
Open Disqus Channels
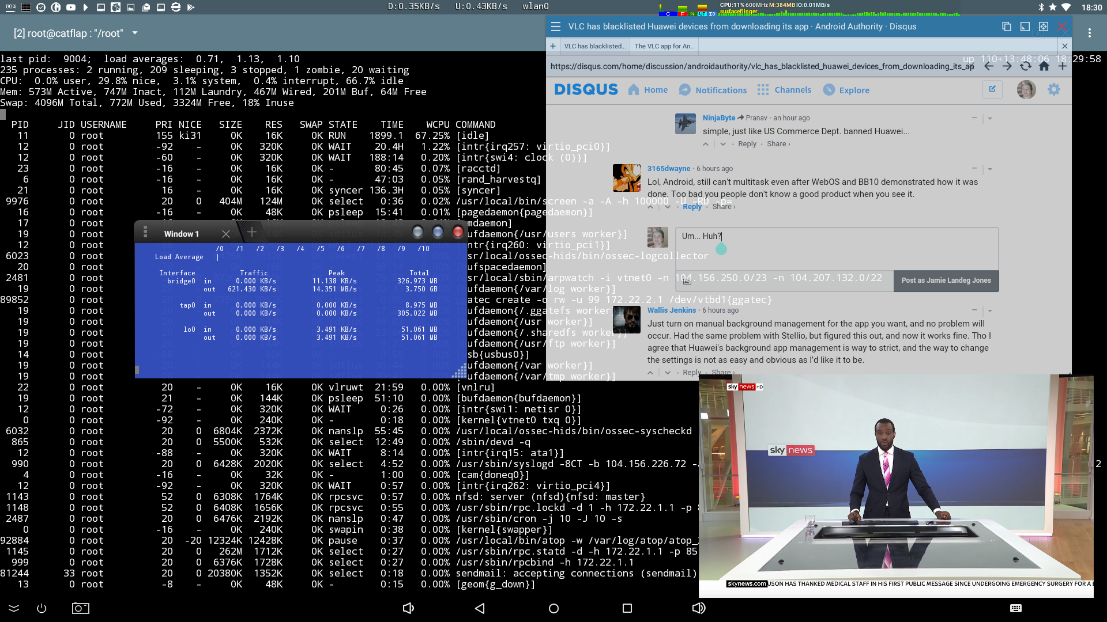click(x=784, y=90)
